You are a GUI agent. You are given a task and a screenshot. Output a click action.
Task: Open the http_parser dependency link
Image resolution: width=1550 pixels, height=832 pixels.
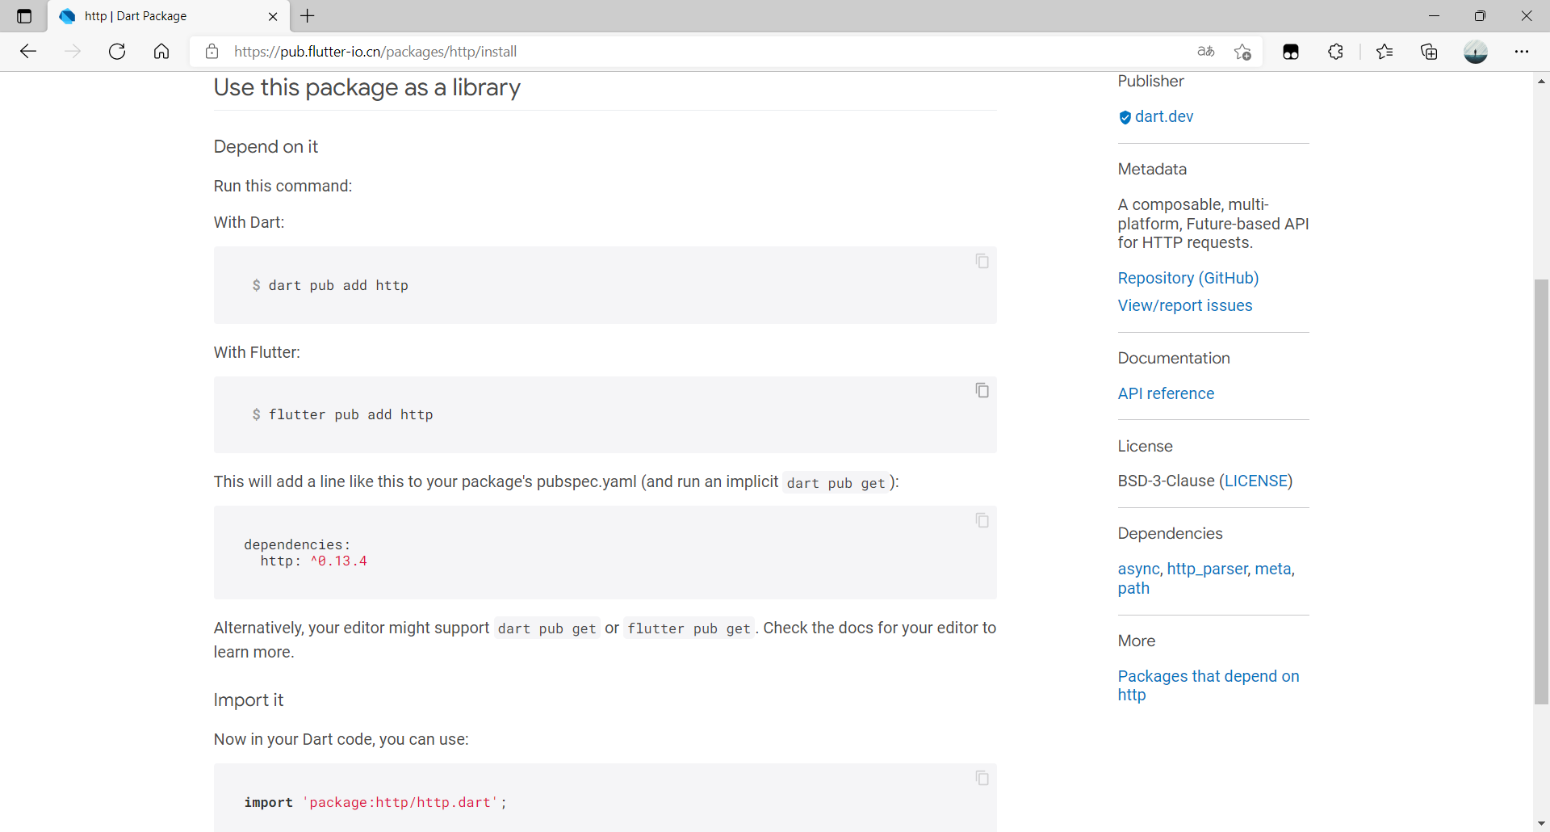(x=1208, y=569)
